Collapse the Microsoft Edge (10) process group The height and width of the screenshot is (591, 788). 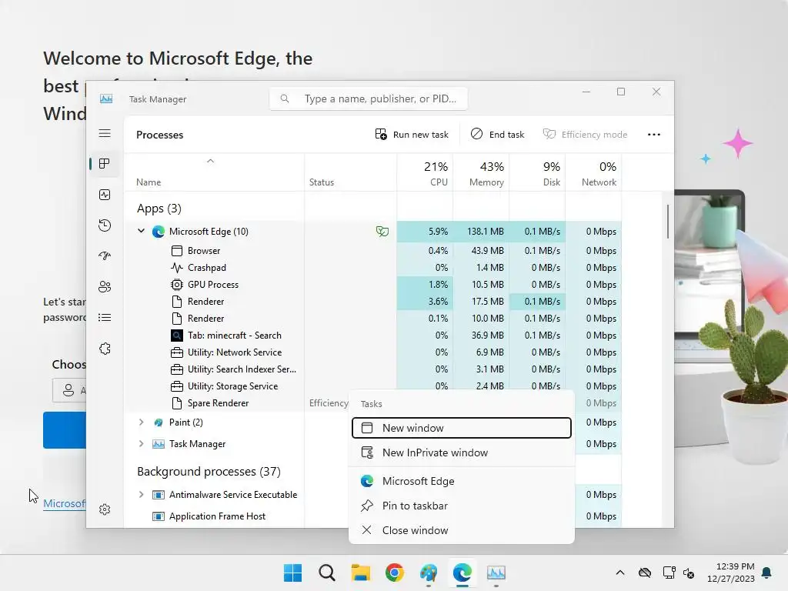pyautogui.click(x=142, y=231)
